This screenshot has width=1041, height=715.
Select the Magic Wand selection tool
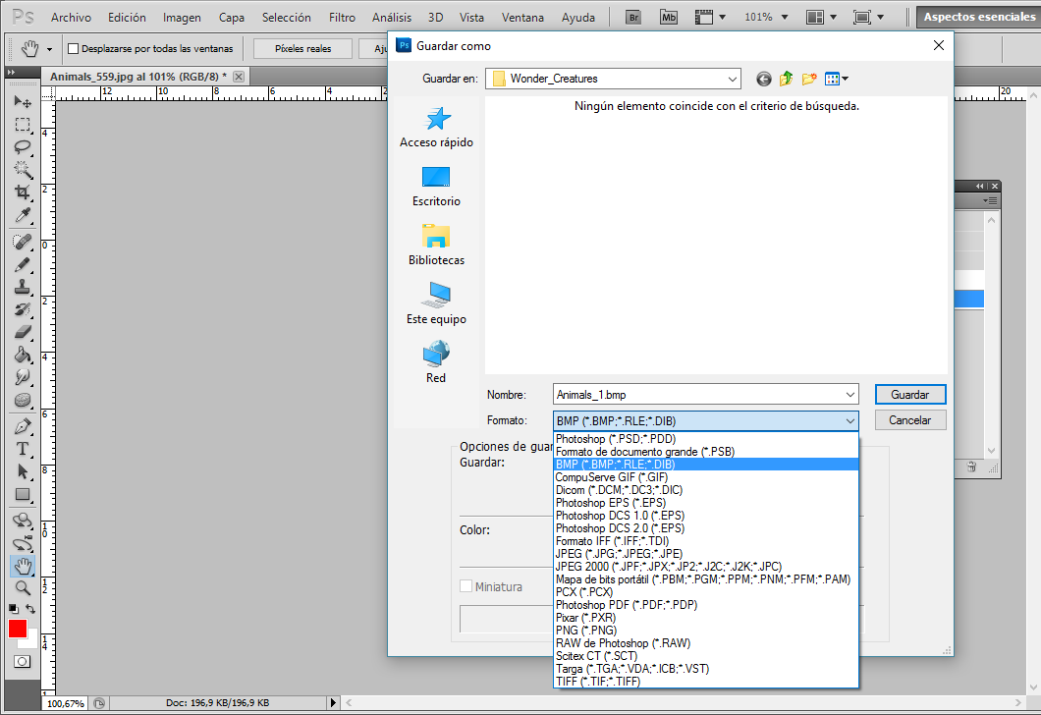23,170
